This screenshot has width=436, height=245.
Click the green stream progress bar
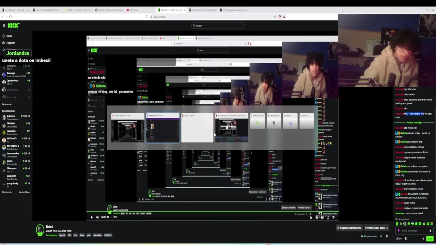tap(213, 212)
